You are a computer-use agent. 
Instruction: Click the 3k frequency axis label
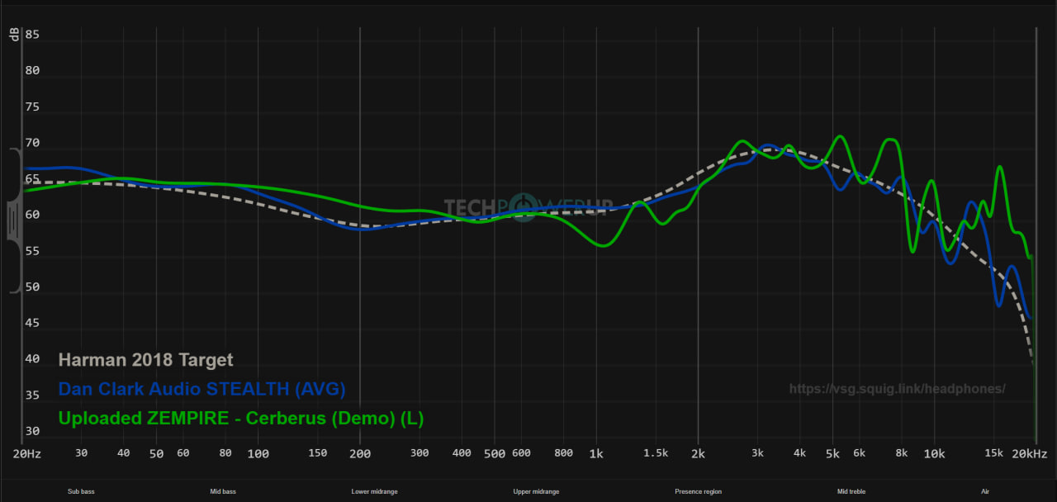click(x=758, y=453)
